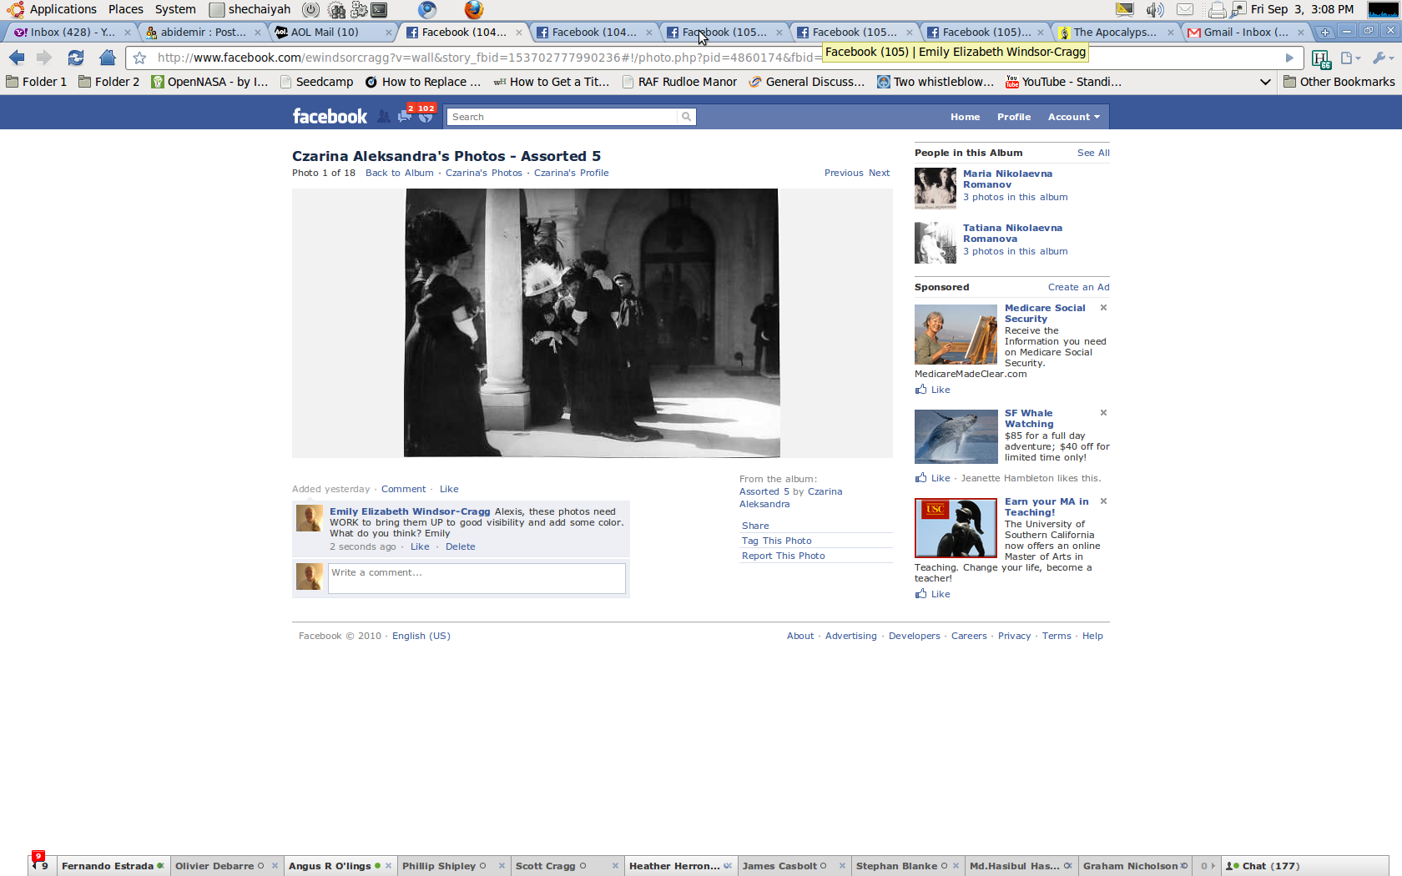Click the Tag This Photo link

coord(776,541)
